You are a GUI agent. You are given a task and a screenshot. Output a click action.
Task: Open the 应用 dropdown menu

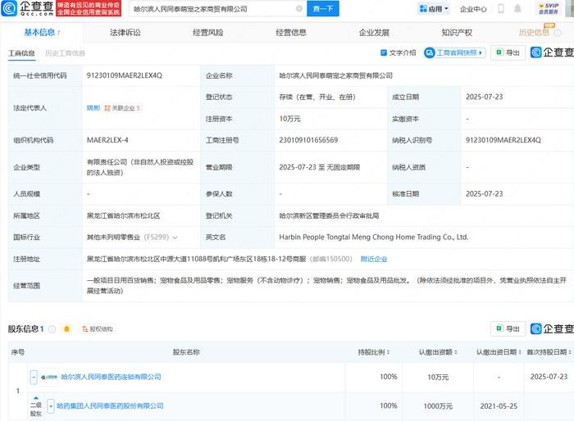pos(434,9)
